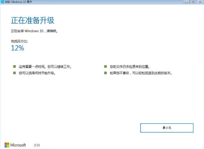Maximize the upgrade window
The image size is (204, 149).
[x=193, y=2]
